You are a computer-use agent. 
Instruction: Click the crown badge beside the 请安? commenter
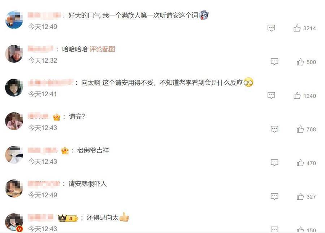click(57, 117)
